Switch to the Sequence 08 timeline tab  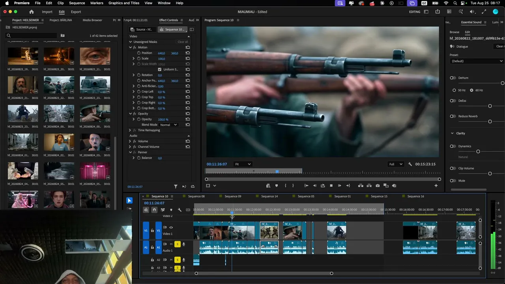coord(196,196)
